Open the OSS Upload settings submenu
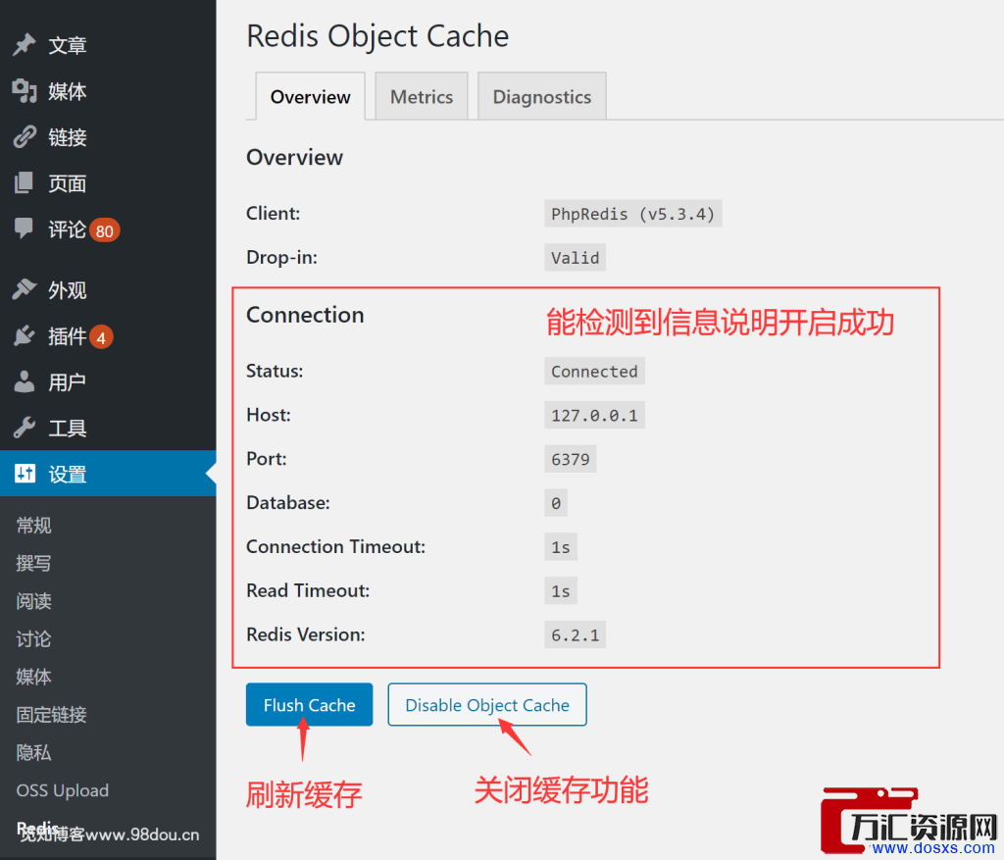 [x=62, y=790]
